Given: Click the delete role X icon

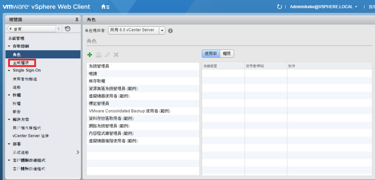Looking at the screenshot, I should (116, 55).
